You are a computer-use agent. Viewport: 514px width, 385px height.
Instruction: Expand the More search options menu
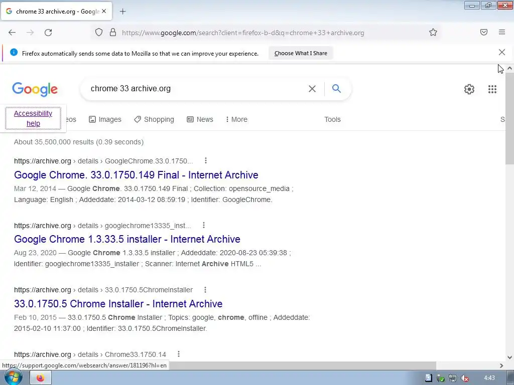236,119
